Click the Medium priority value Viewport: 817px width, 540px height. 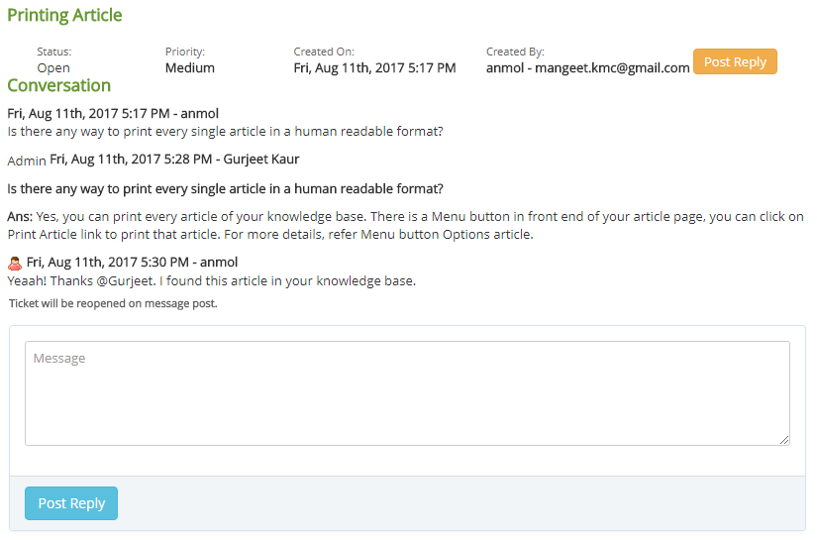[x=189, y=68]
